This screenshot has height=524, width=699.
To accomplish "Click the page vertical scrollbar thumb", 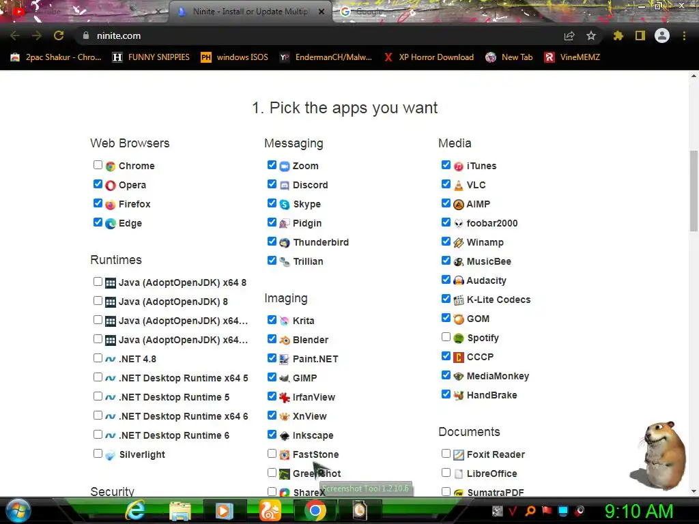I will pos(694,191).
